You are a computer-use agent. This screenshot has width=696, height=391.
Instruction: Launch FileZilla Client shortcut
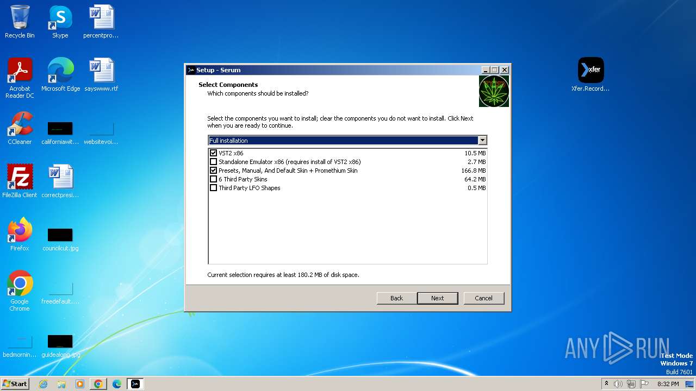(20, 181)
